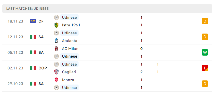Screen dimensions: 212x94
Task: Click the Atalanta club crest
Action: [56, 41]
